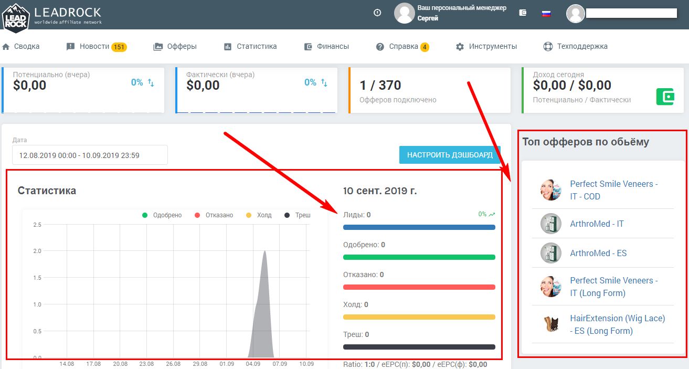
Task: Click the 151 badge on Новости
Action: point(119,47)
